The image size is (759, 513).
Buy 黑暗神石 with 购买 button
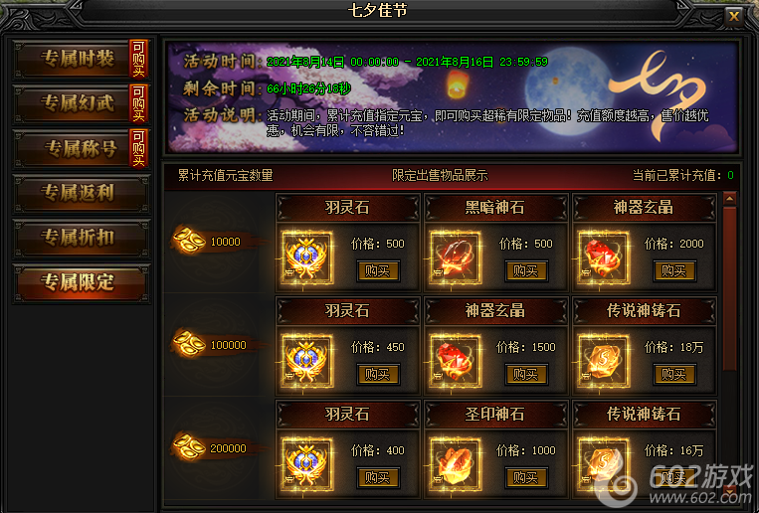pos(525,270)
